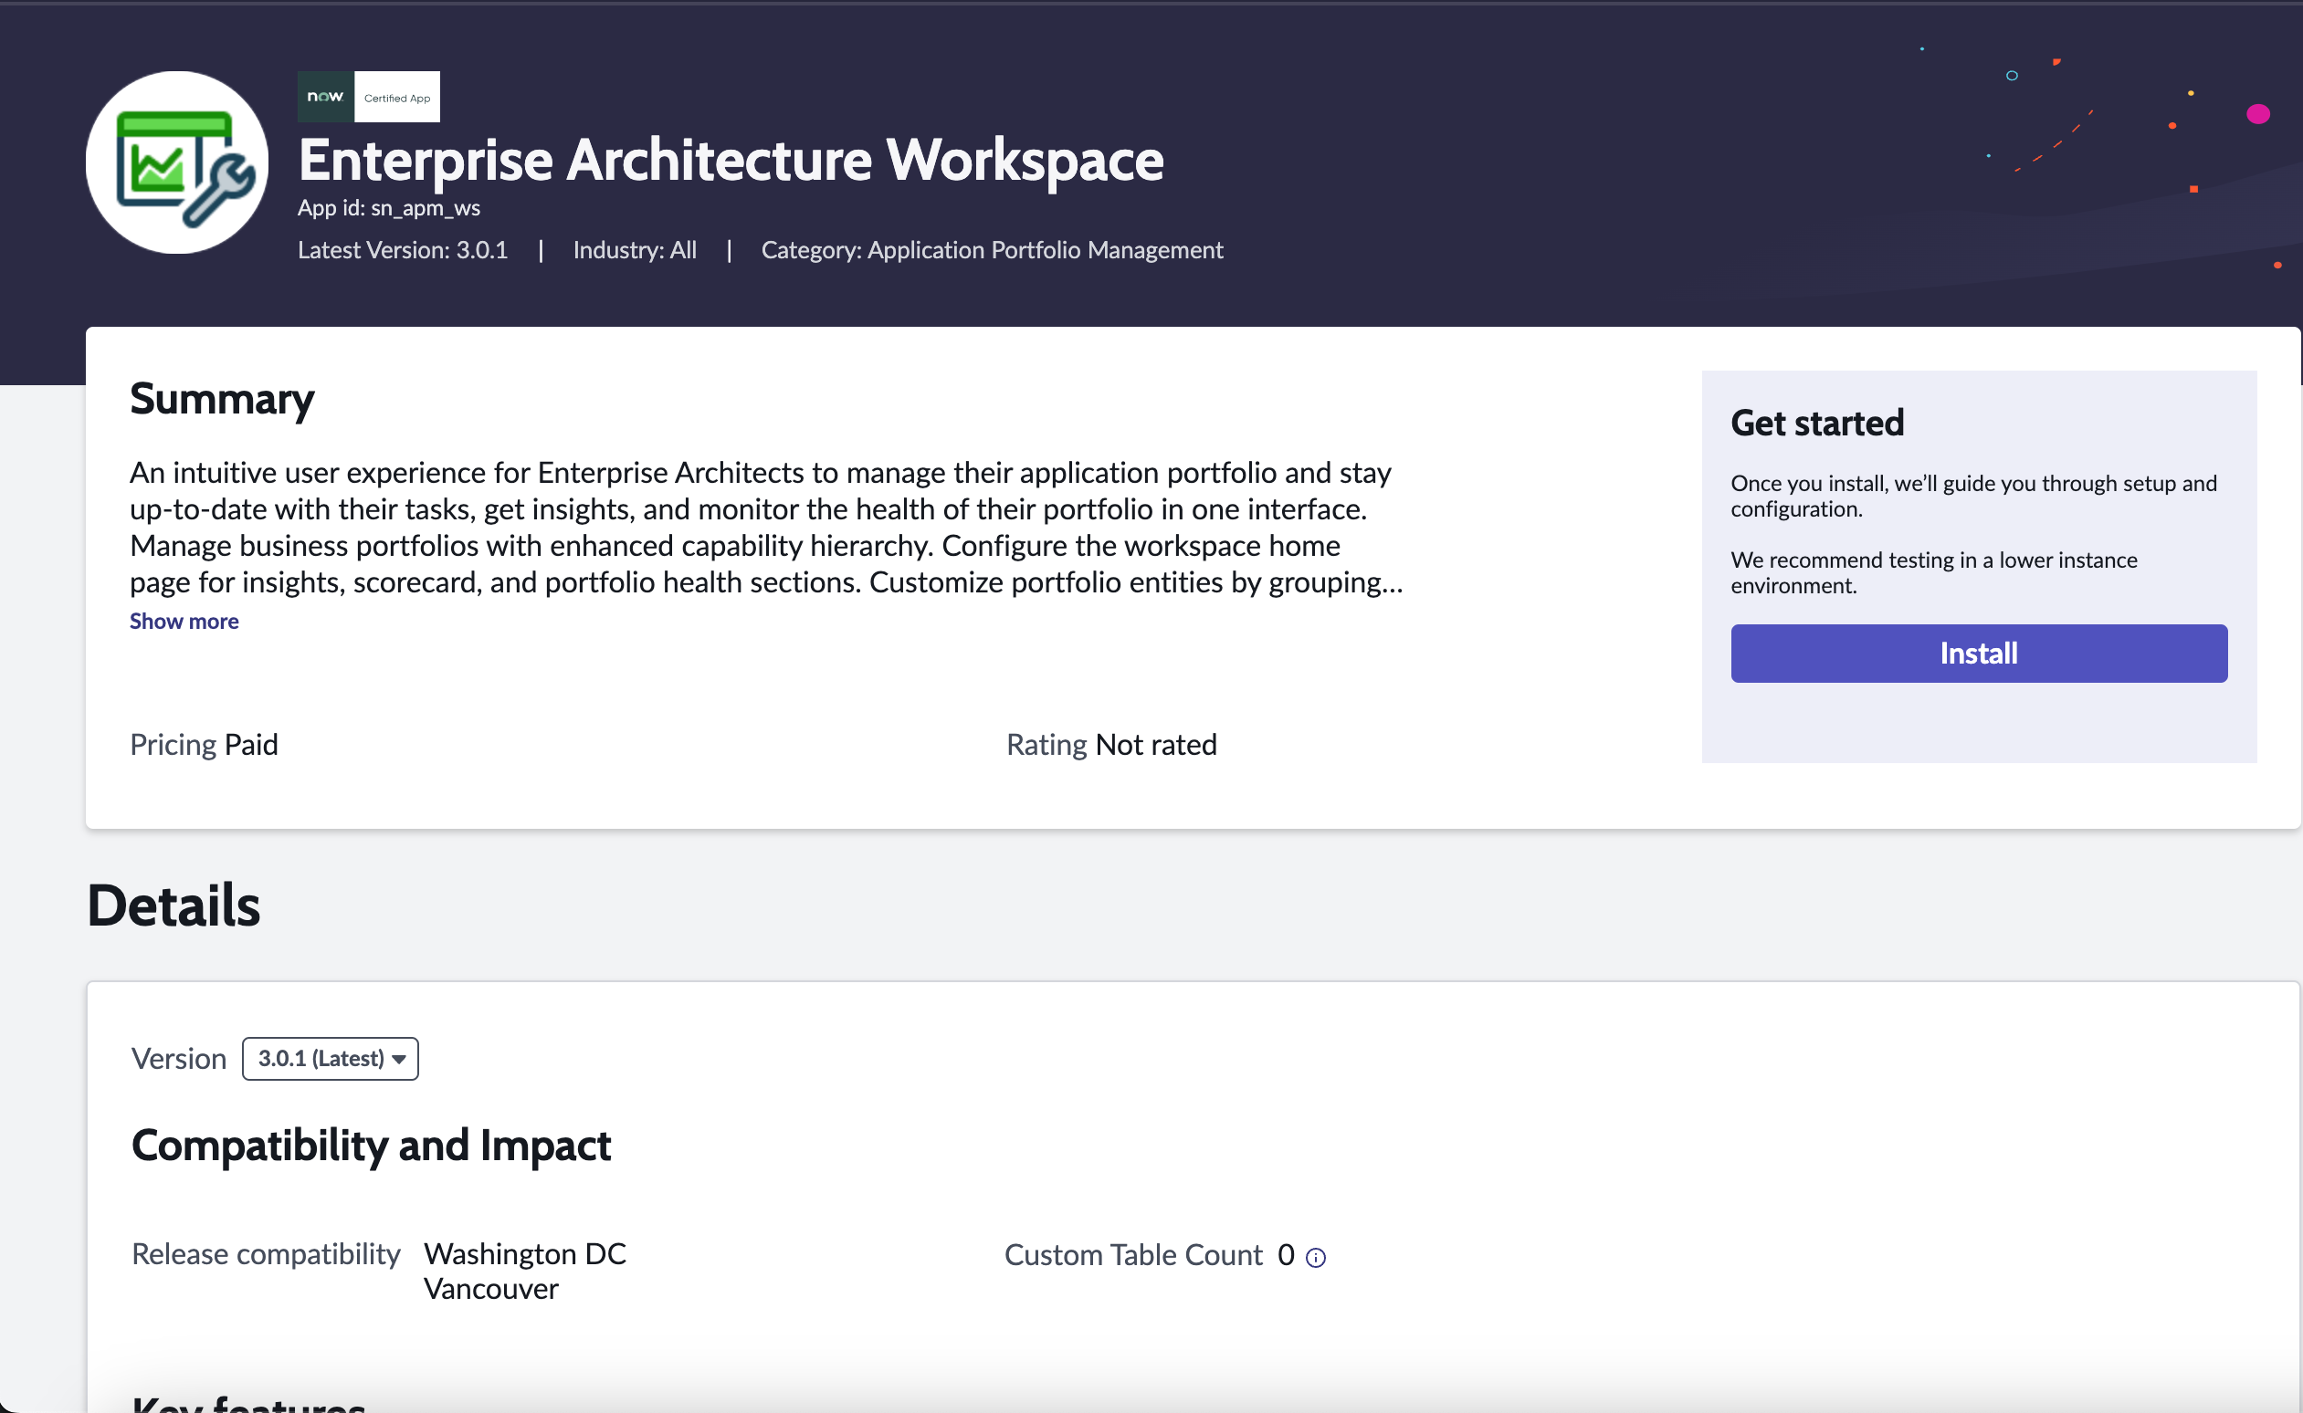Click the summary description paragraph
Viewport: 2303px width, 1413px height.
pos(766,527)
